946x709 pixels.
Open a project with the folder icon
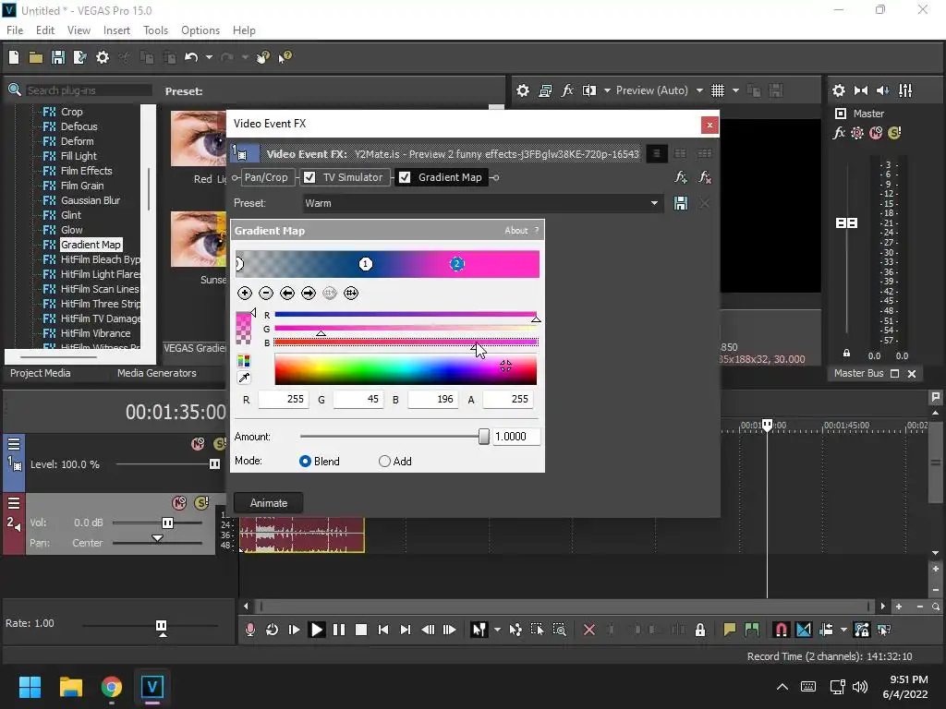36,57
